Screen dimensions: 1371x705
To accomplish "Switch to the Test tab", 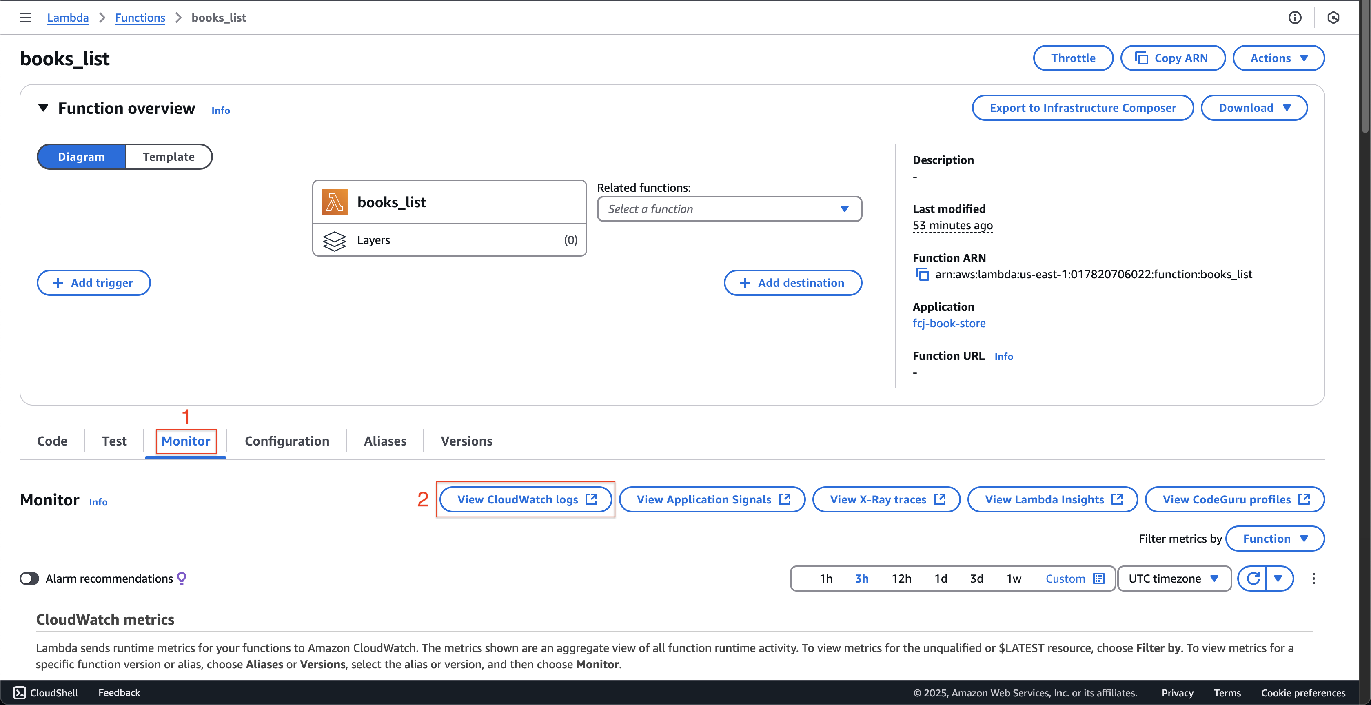I will click(x=114, y=441).
